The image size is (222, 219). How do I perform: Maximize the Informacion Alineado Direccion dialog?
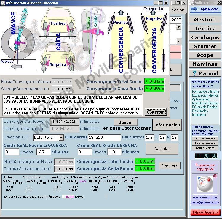tap(161, 3)
